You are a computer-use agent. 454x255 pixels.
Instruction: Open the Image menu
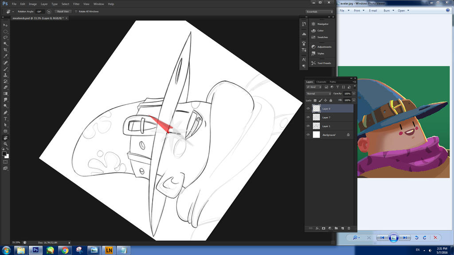[33, 4]
